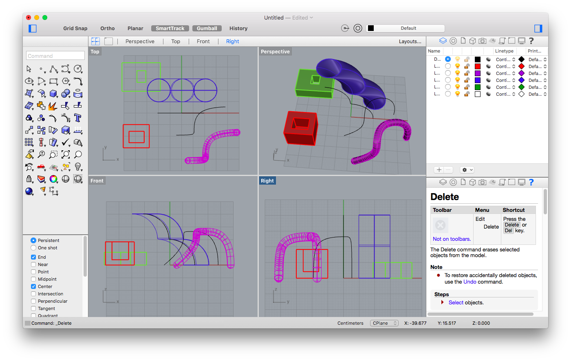The height and width of the screenshot is (361, 571).
Task: Disable SmartTrack
Action: tap(170, 29)
